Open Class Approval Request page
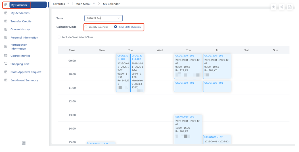This screenshot has width=299, height=152. [26, 72]
